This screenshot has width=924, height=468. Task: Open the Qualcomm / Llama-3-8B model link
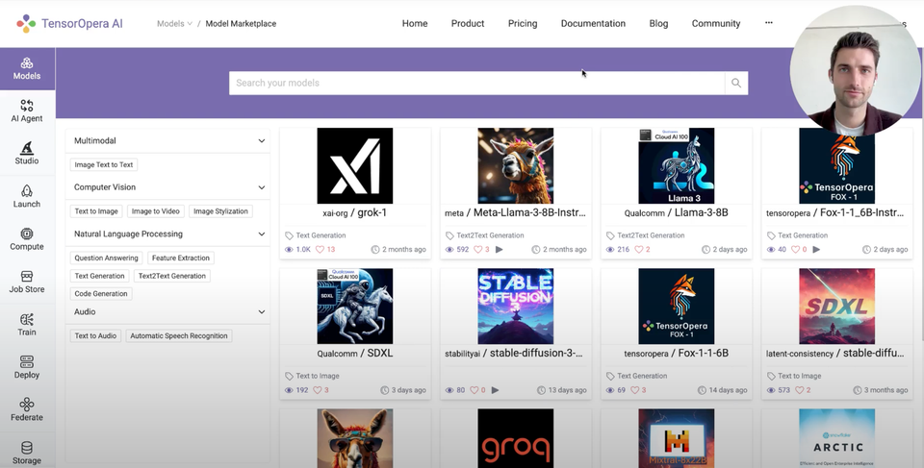click(x=677, y=212)
